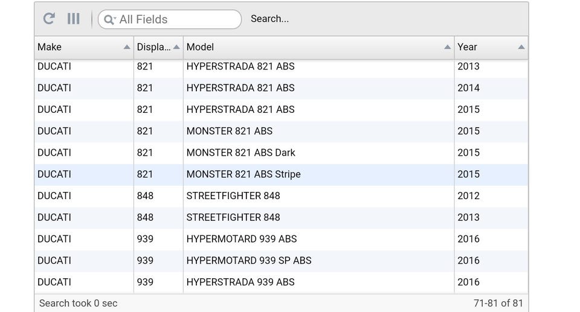Click the Make column sort arrow
580x312 pixels.
coord(126,47)
